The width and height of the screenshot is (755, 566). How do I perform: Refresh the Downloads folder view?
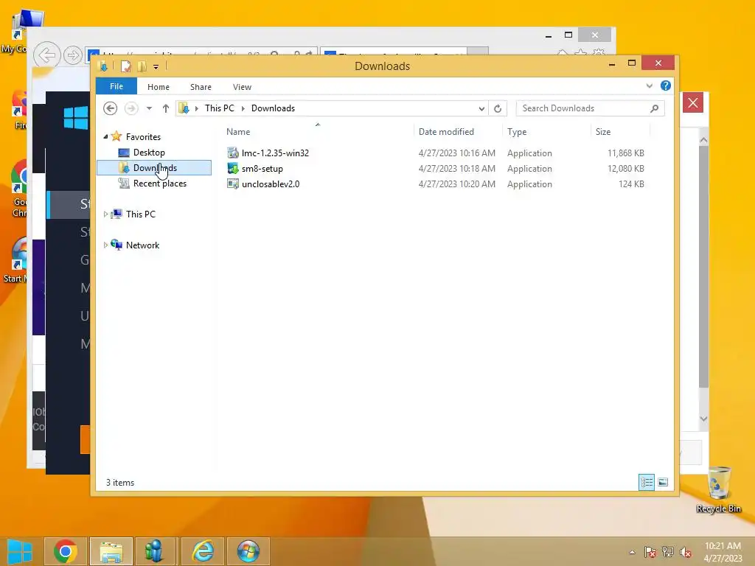[x=498, y=108]
